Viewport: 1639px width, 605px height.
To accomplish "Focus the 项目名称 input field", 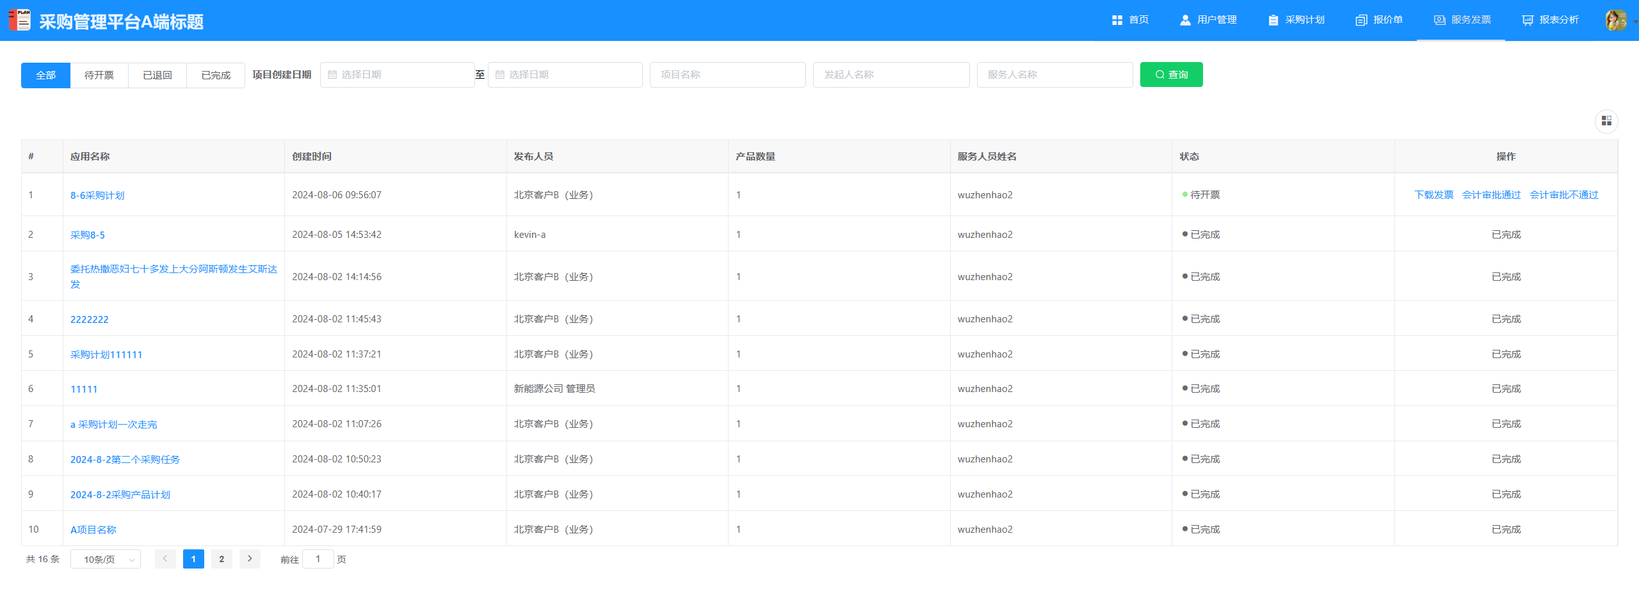I will point(727,75).
